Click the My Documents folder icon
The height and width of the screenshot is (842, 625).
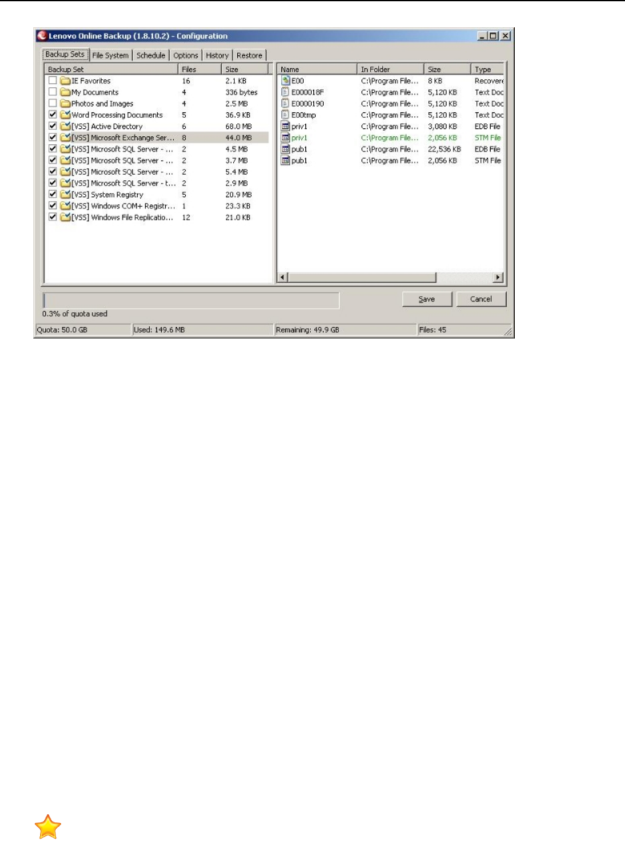tap(65, 92)
